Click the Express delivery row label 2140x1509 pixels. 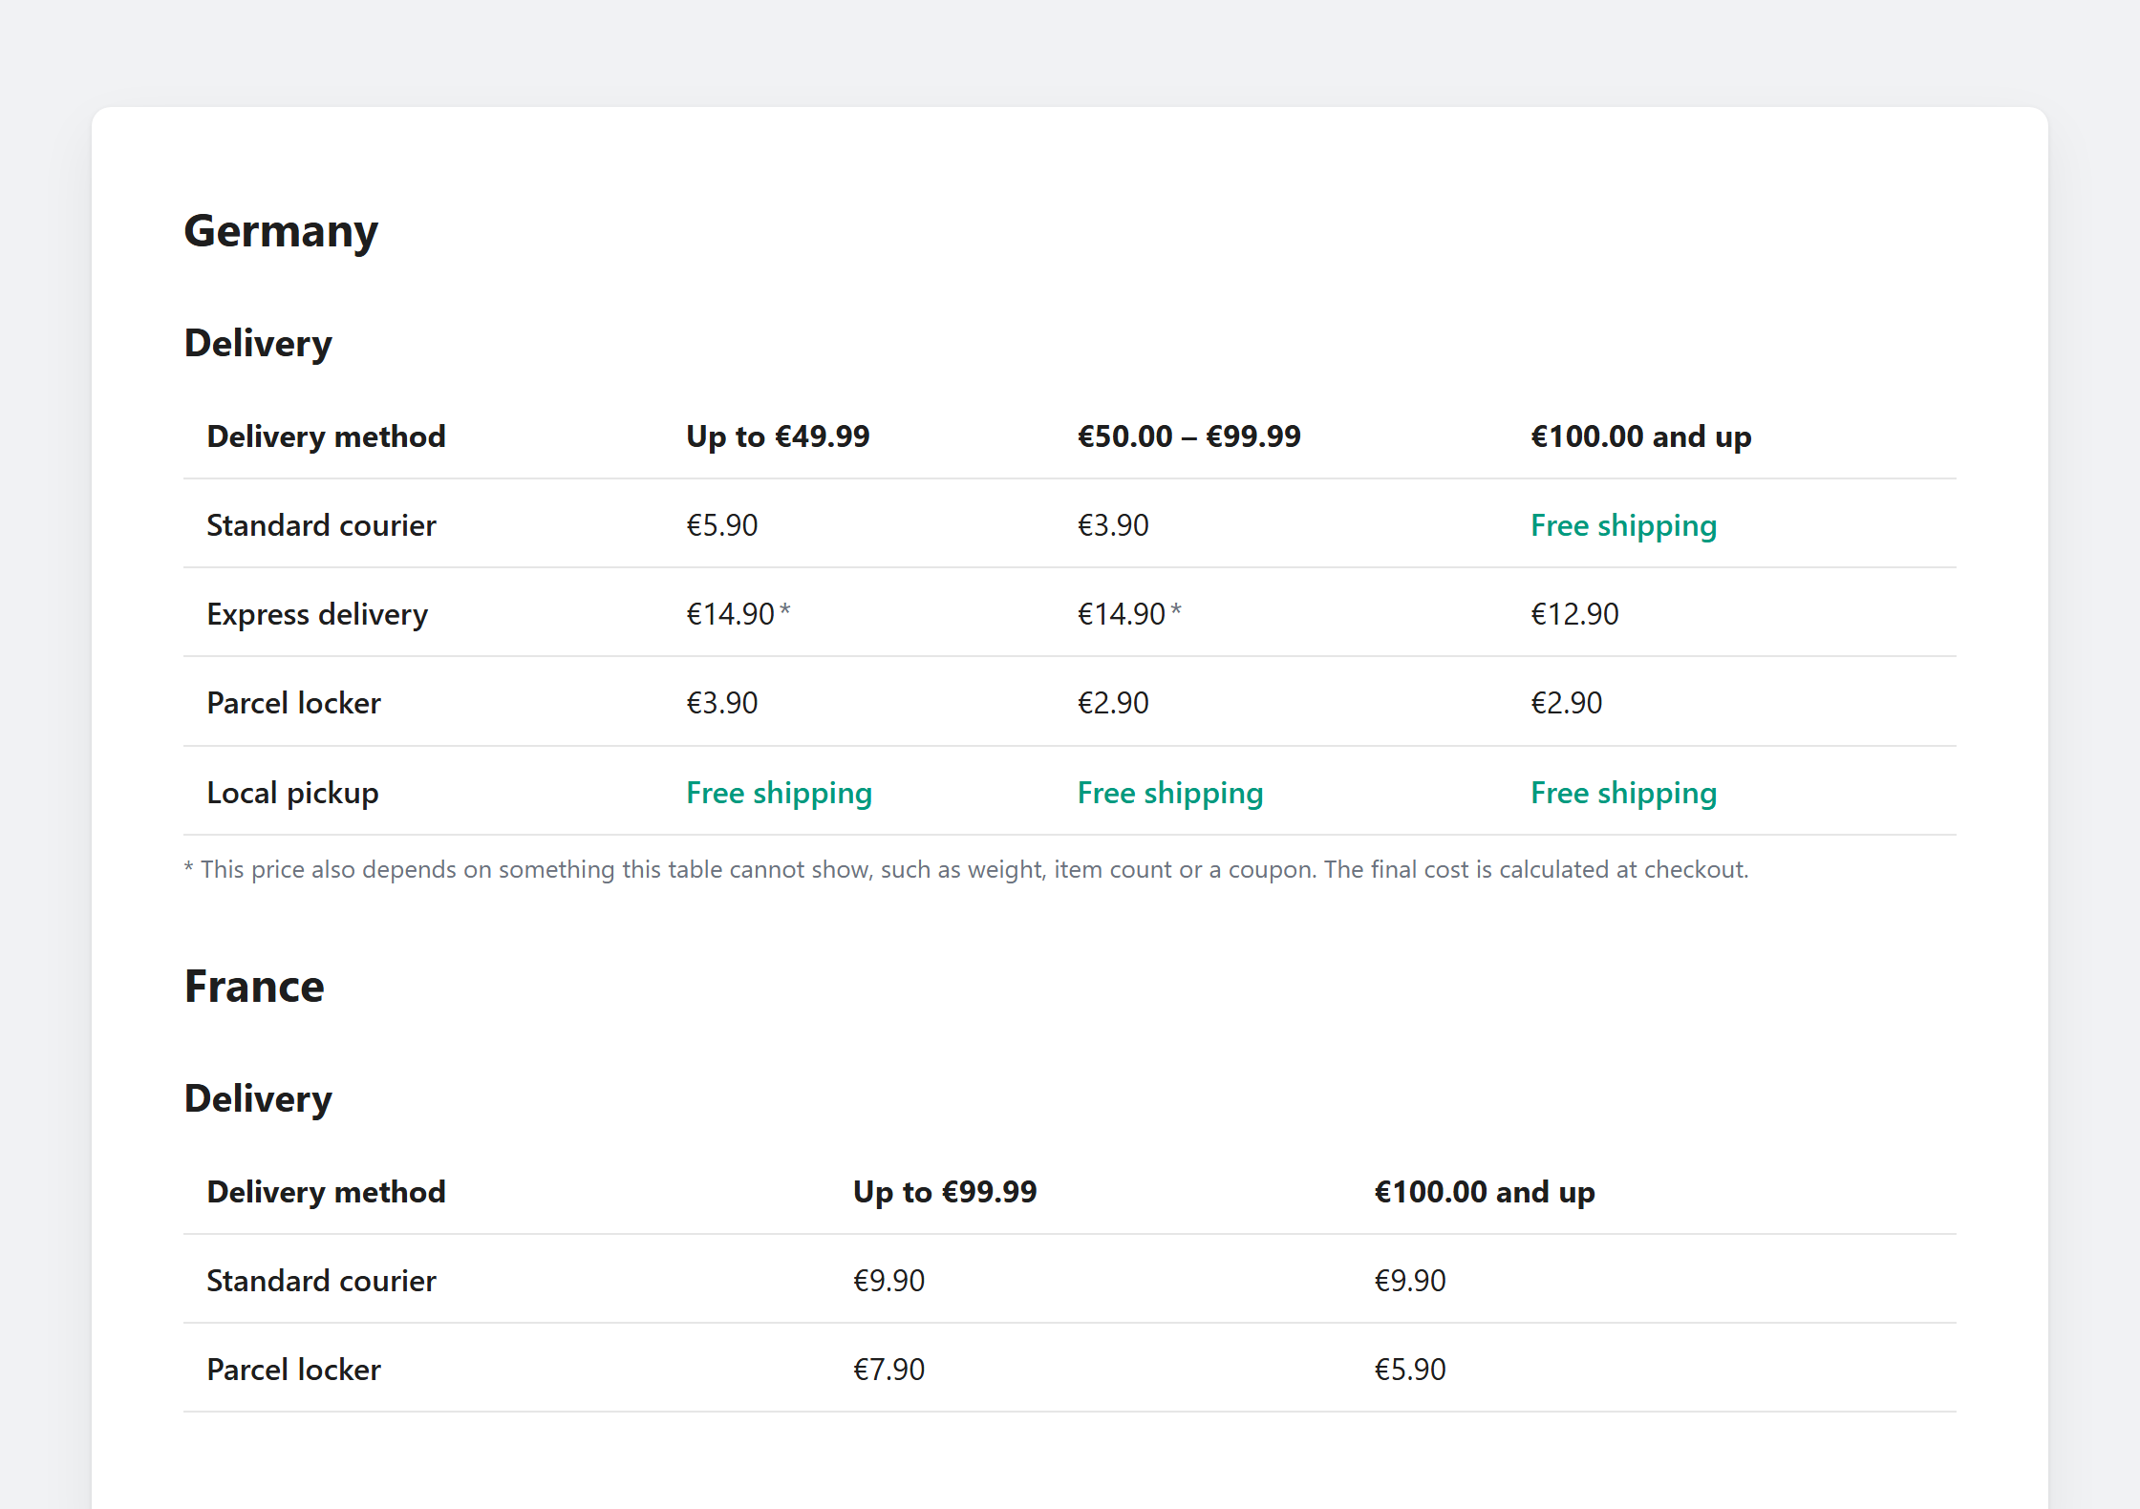(317, 614)
